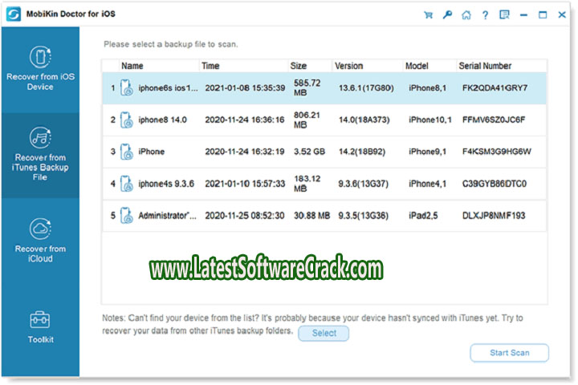Click backup icon of row 3 iPhone
This screenshot has width=578, height=385.
click(127, 152)
